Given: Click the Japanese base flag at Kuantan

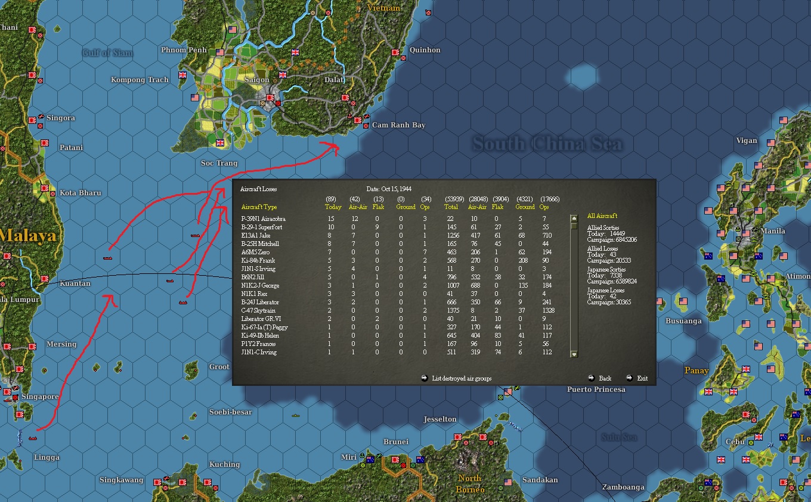Looking at the screenshot, I should [44, 279].
